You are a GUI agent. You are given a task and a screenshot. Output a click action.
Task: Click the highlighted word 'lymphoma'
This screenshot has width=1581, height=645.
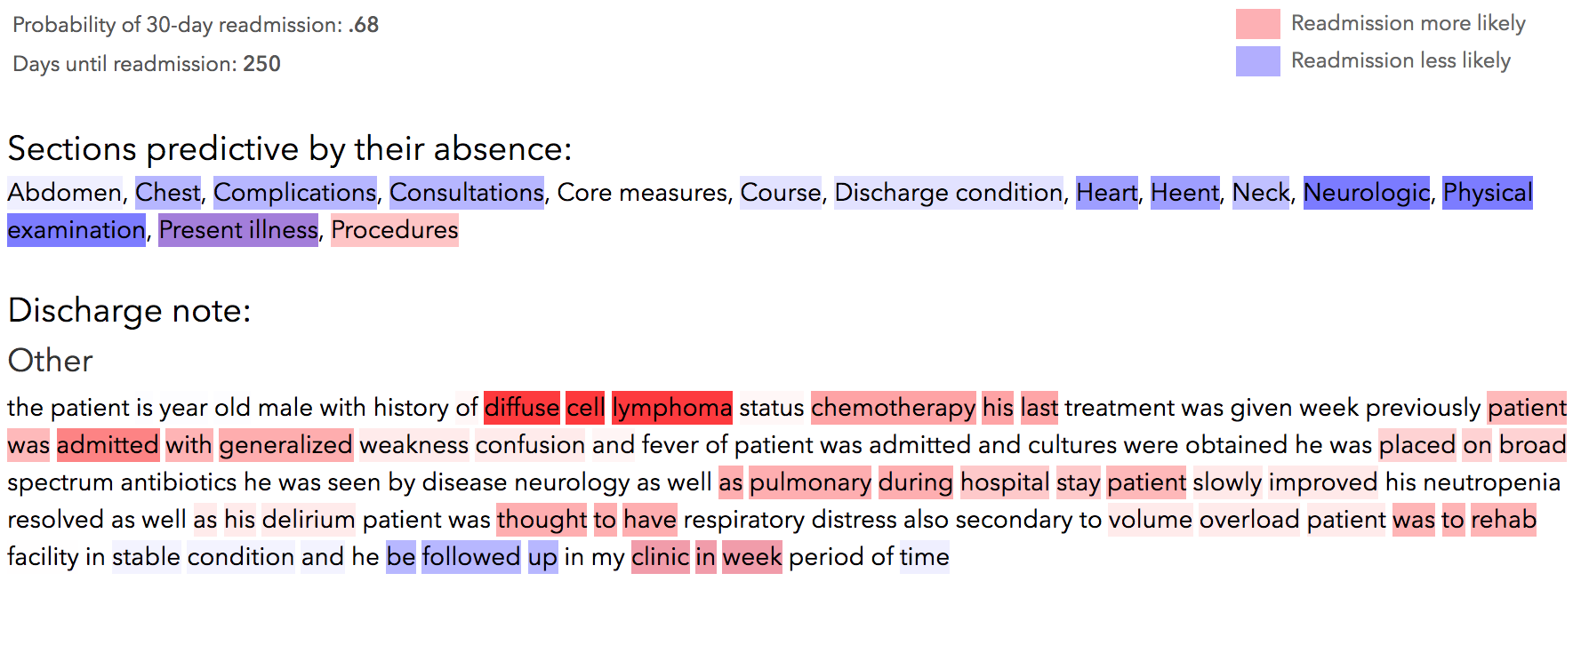pos(671,408)
